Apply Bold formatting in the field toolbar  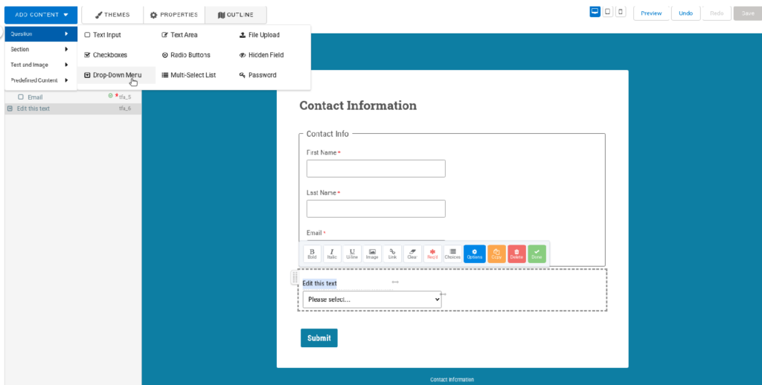pyautogui.click(x=313, y=253)
